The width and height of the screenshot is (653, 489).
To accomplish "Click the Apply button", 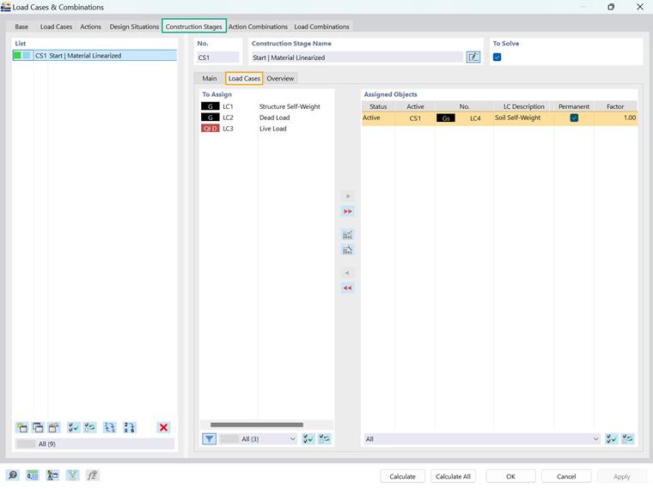I will (621, 476).
